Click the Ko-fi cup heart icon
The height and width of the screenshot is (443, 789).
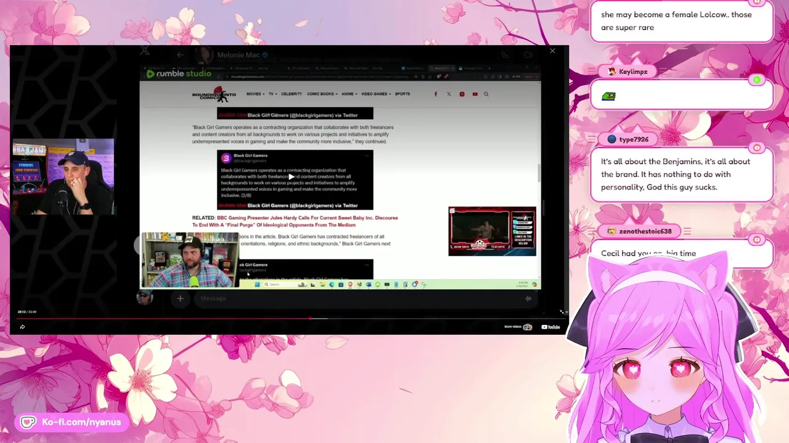point(28,422)
